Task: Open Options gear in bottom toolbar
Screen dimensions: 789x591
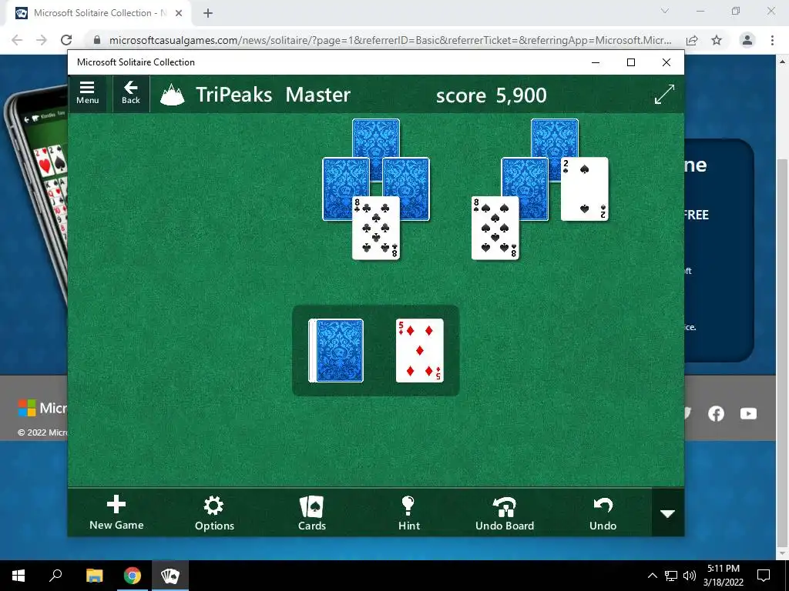Action: click(x=214, y=513)
